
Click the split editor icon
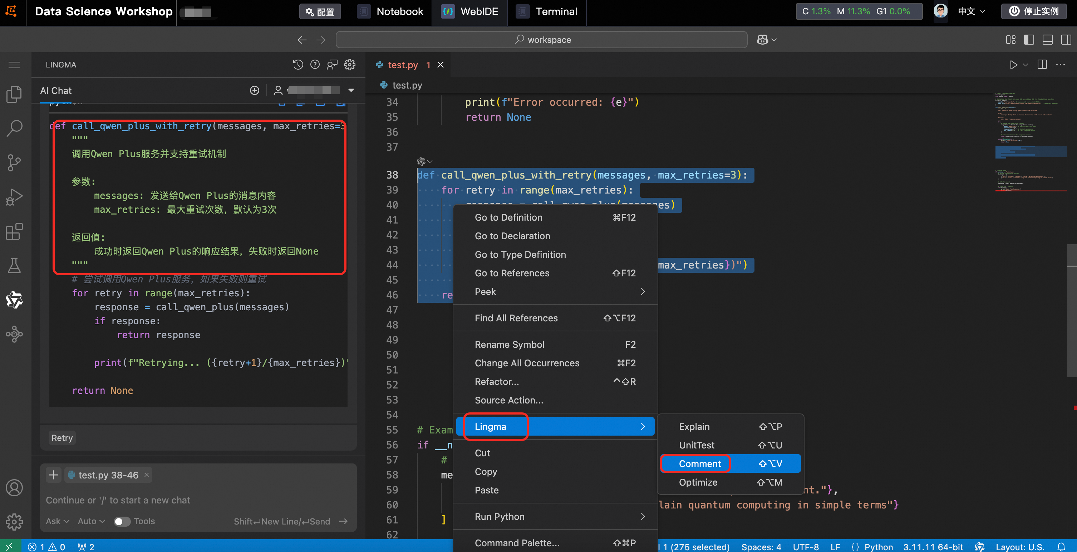pyautogui.click(x=1042, y=65)
